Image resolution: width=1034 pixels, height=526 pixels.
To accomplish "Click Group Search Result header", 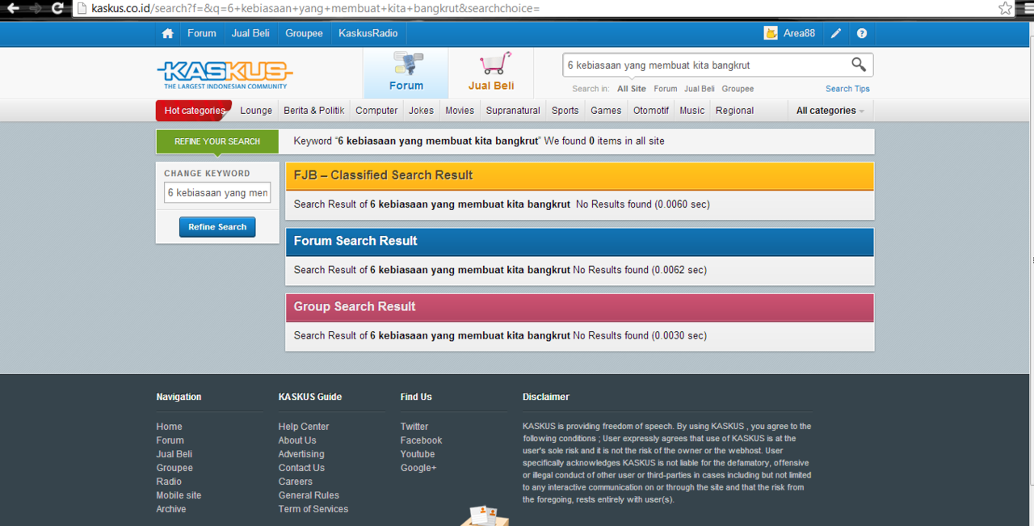I will point(580,307).
